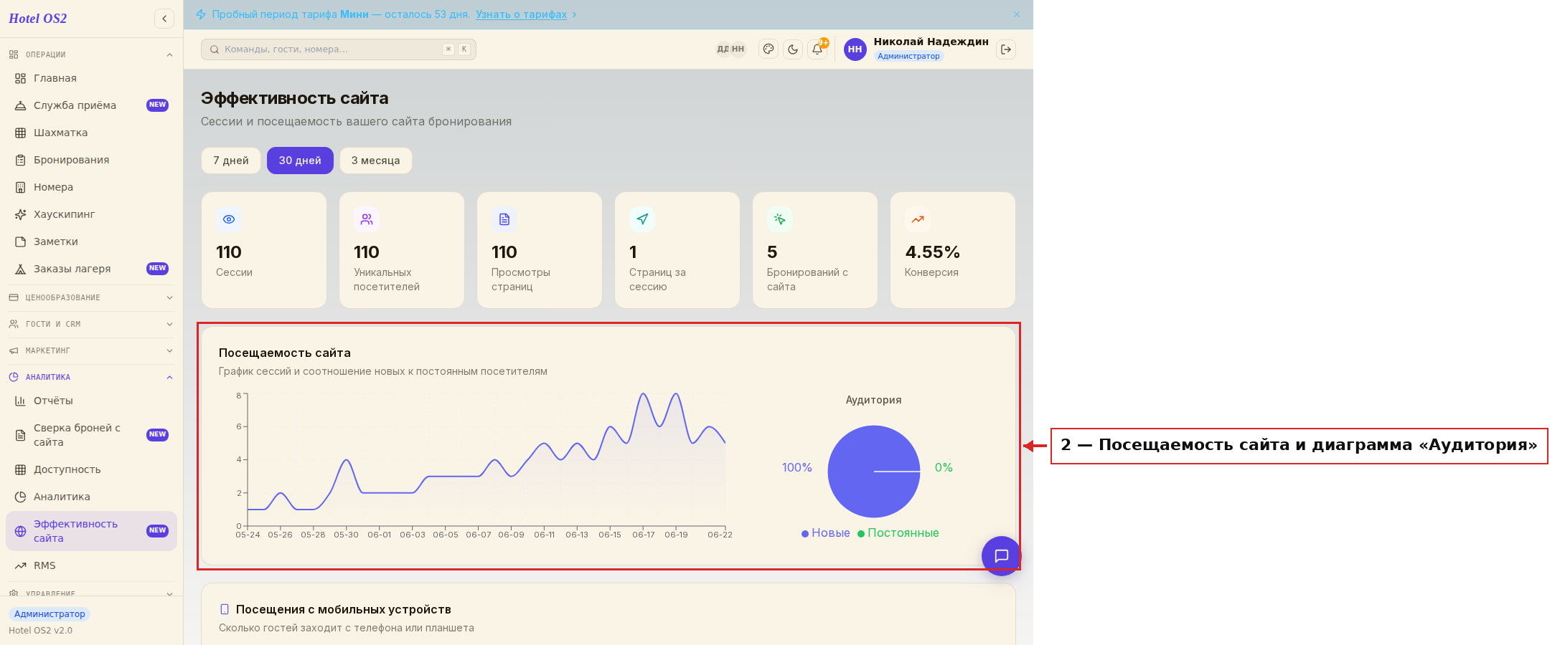Open the color theme palette icon
1565x645 pixels.
[x=769, y=49]
